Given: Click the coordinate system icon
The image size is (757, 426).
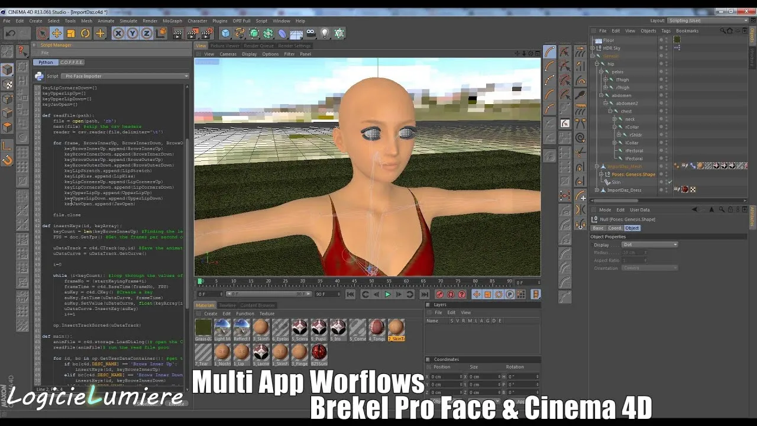Looking at the screenshot, I should tap(160, 34).
